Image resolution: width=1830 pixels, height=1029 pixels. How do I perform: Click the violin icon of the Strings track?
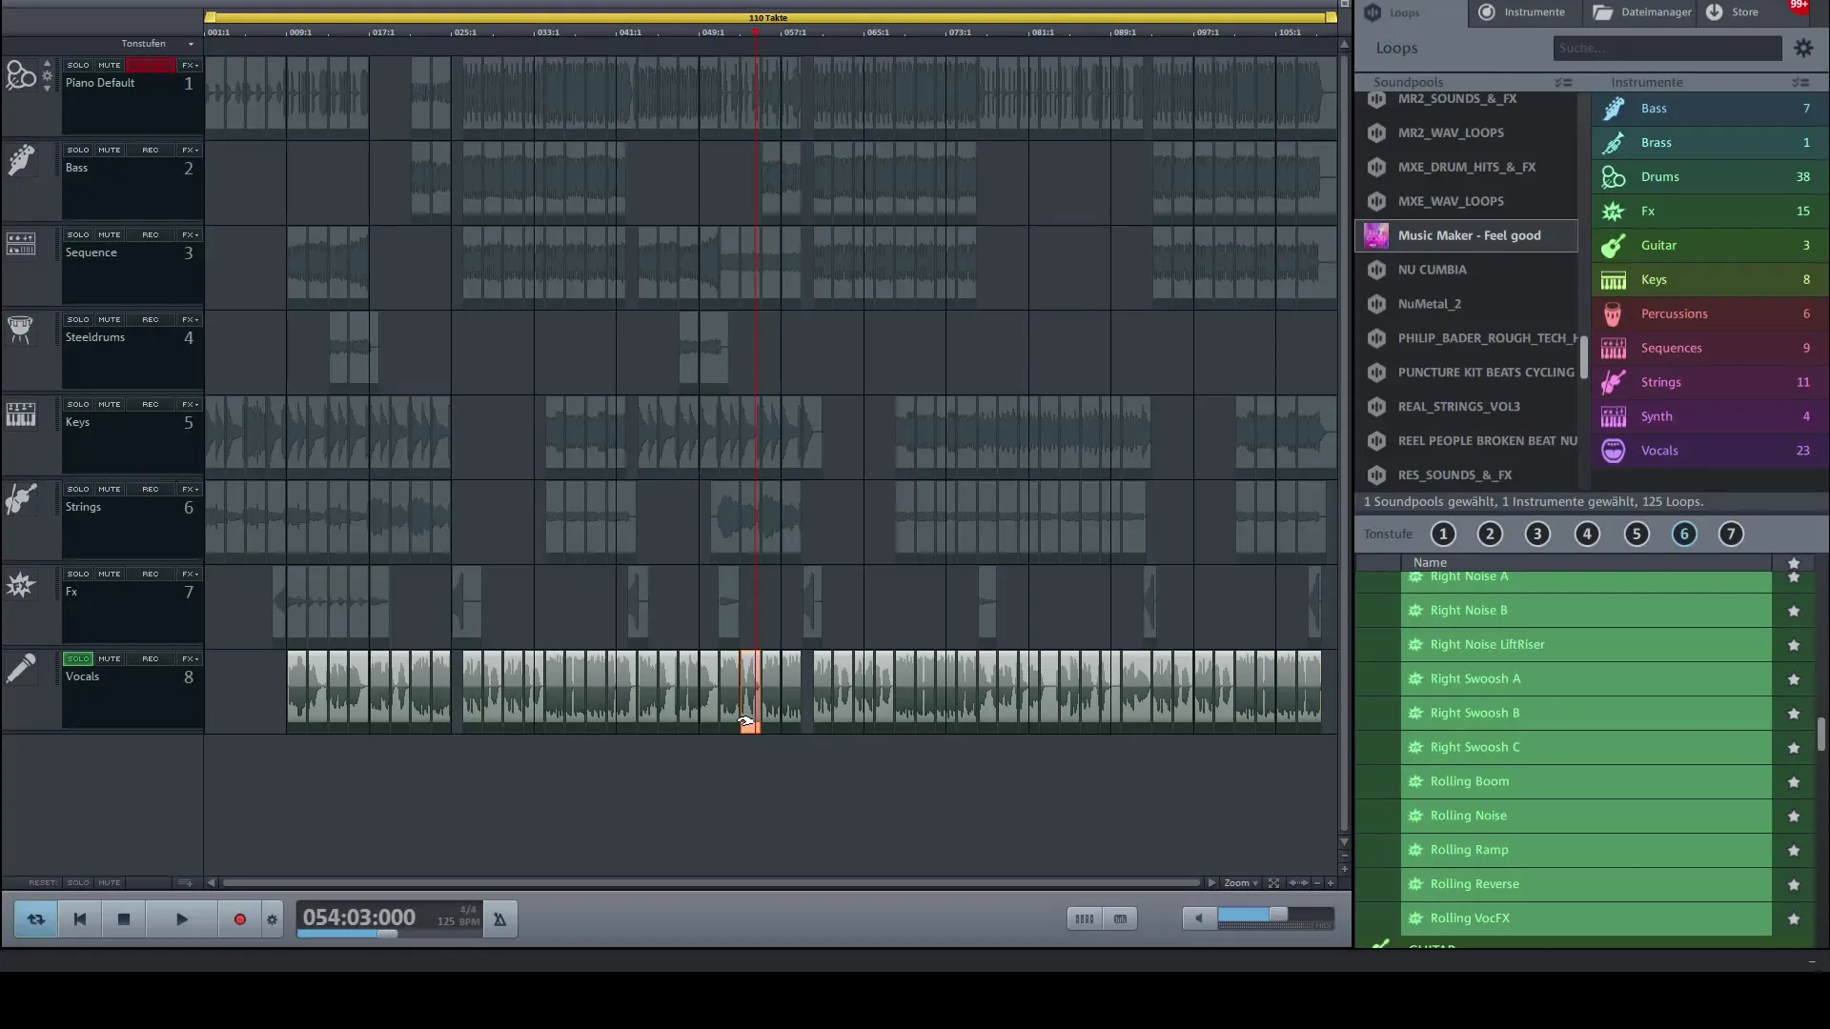[21, 498]
